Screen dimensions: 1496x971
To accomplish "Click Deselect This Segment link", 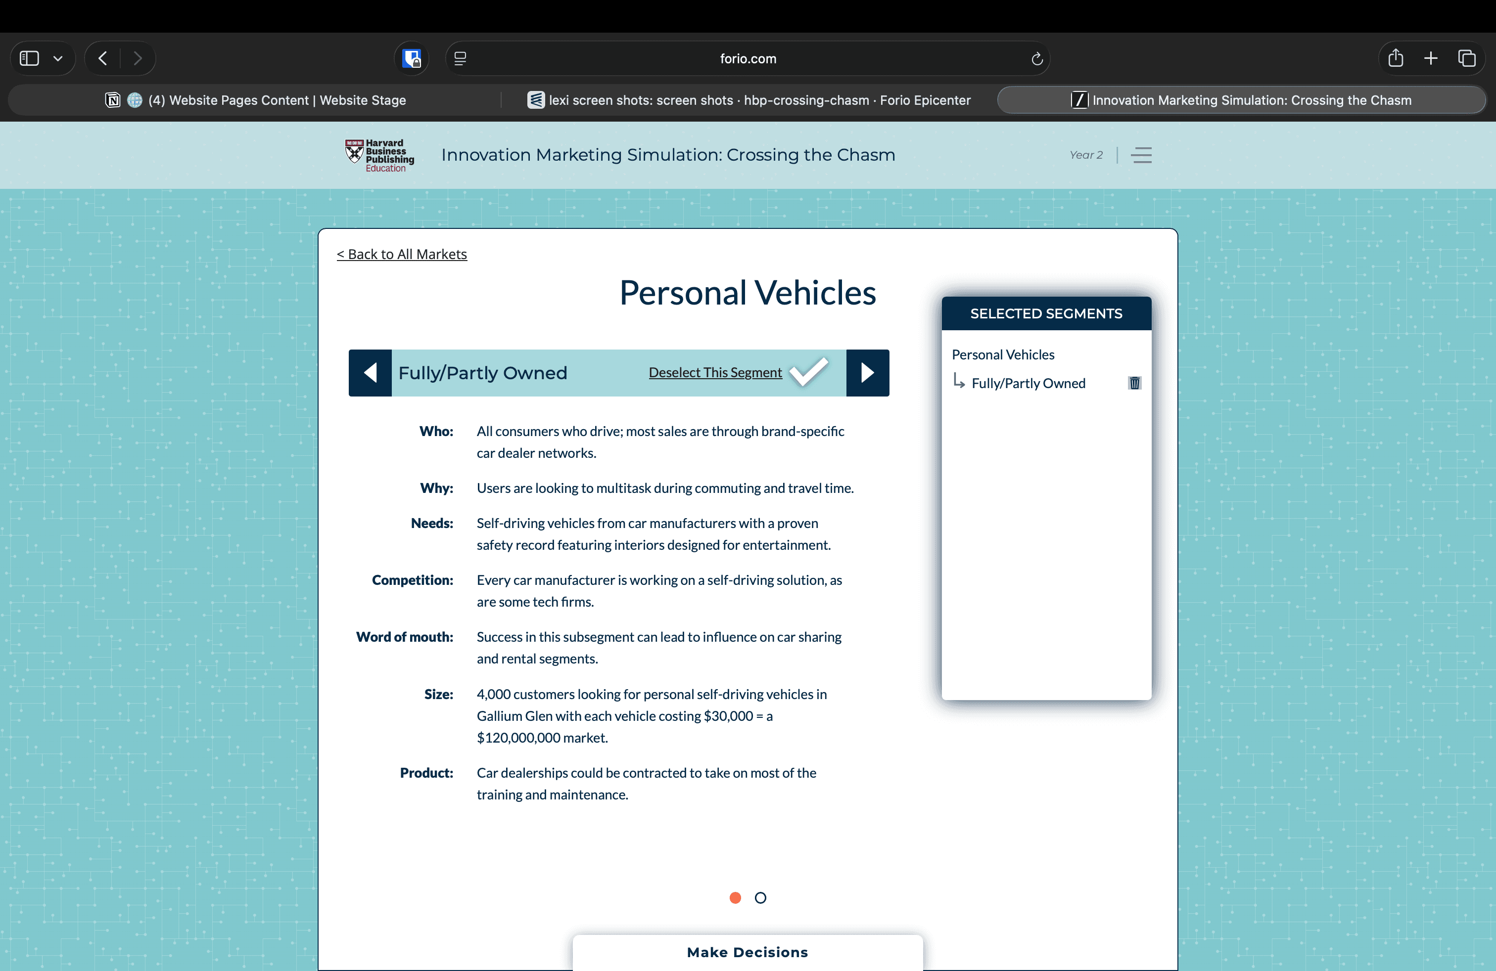I will point(715,372).
